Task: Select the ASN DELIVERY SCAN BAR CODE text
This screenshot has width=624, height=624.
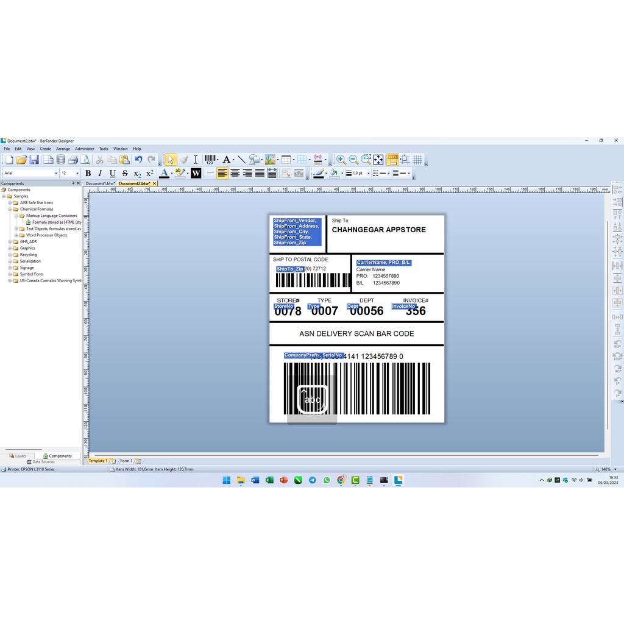Action: coord(356,334)
